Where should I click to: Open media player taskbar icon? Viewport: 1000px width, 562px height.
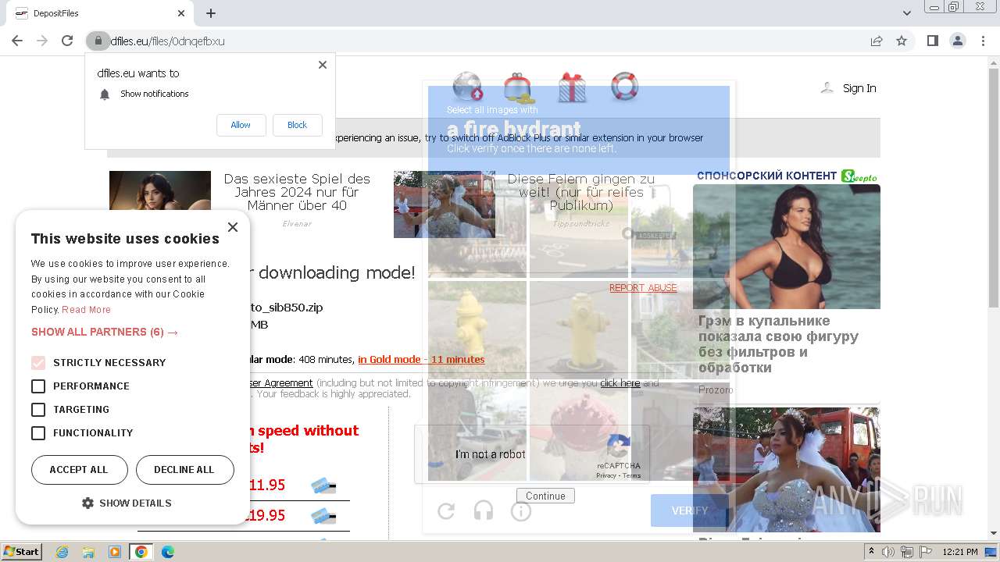click(x=115, y=552)
